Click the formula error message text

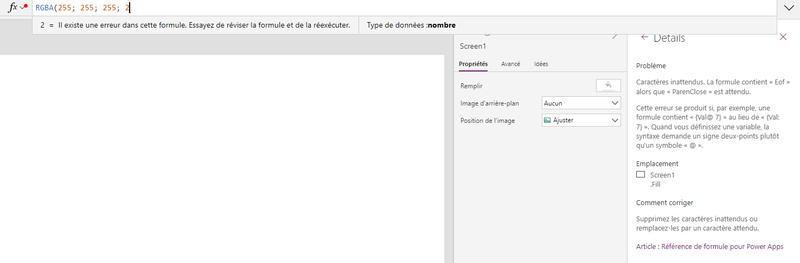(205, 25)
